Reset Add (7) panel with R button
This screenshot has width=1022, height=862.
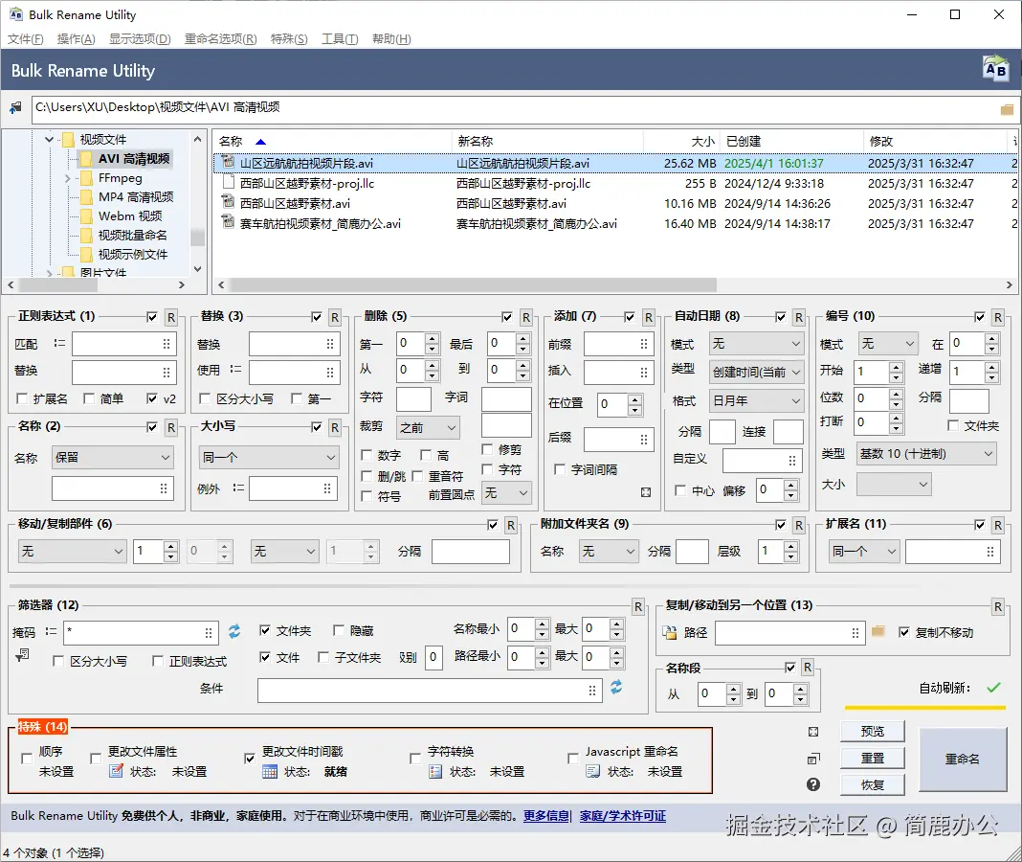pyautogui.click(x=649, y=317)
